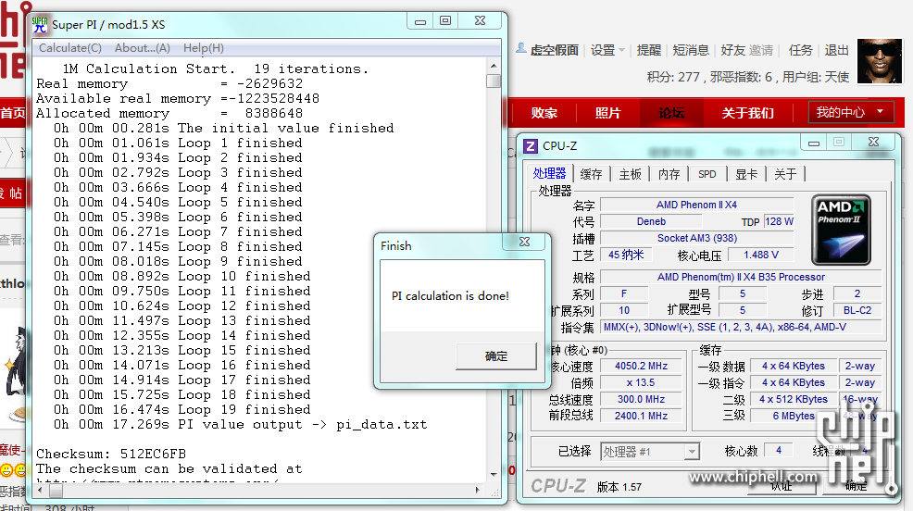
Task: Go to the 照片 navigation item
Action: [607, 113]
